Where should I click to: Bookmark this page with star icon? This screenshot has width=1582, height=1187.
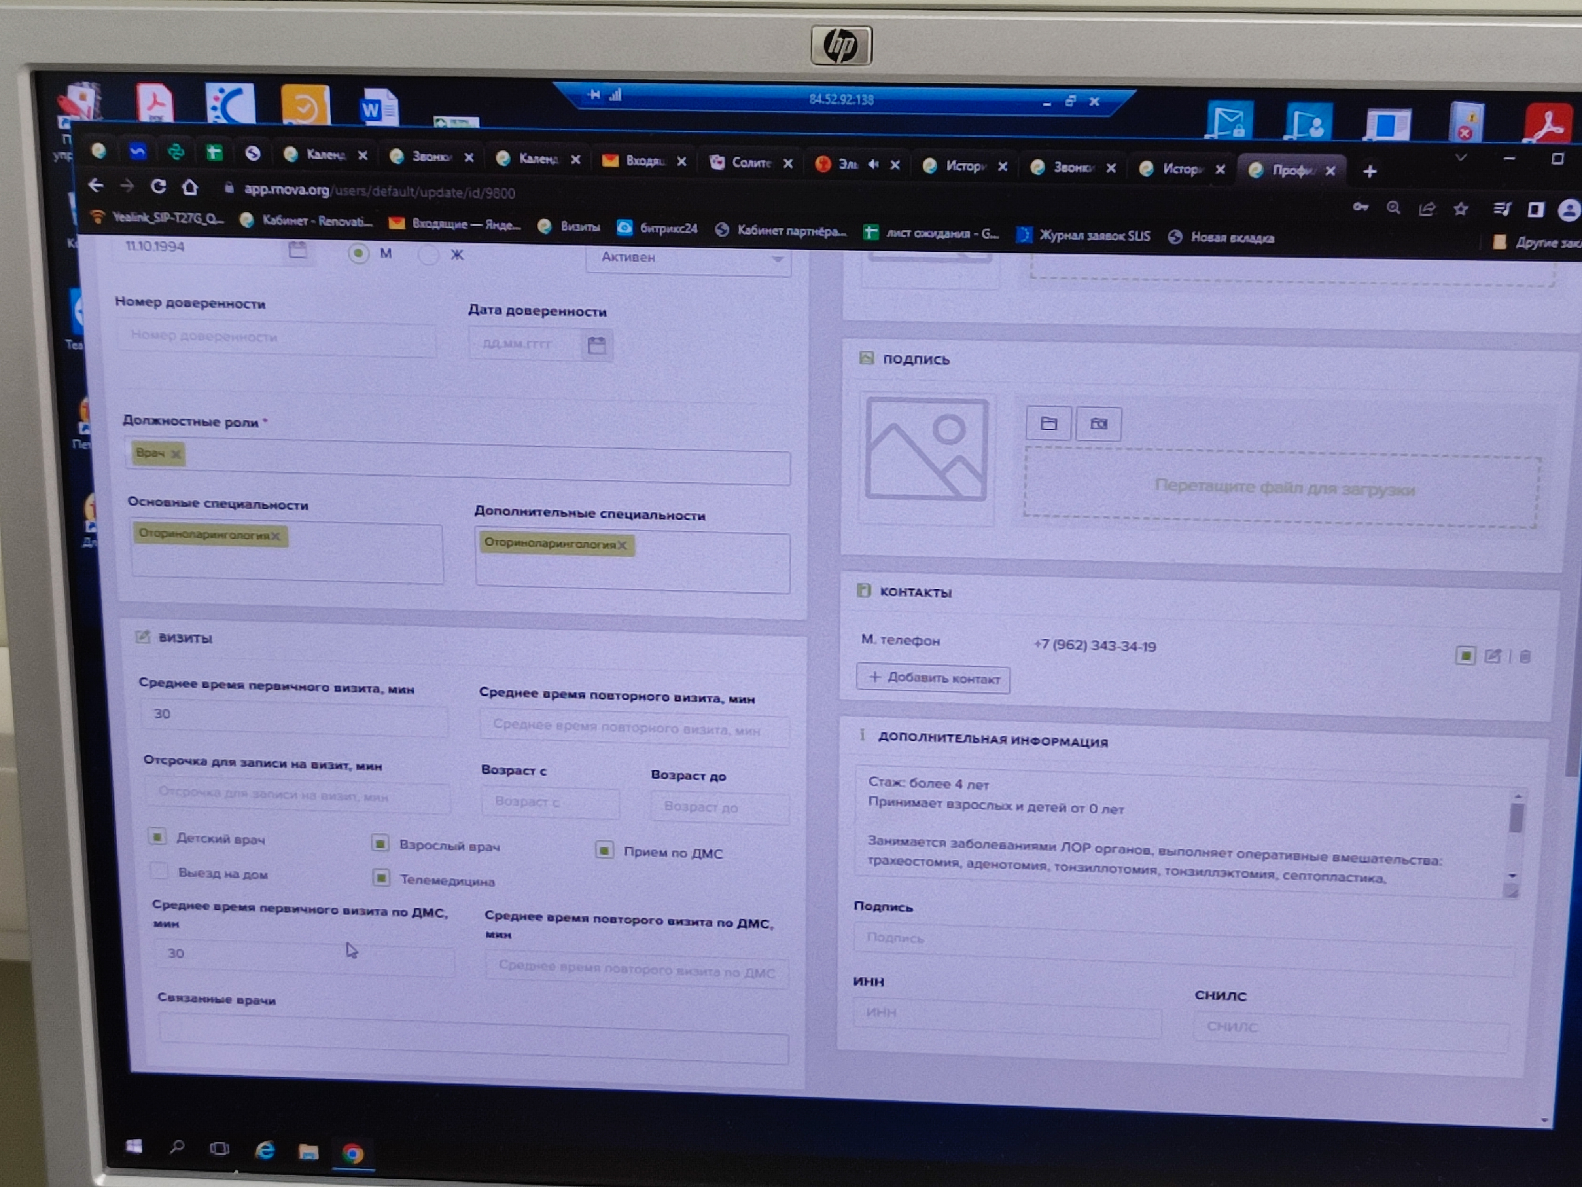point(1461,209)
